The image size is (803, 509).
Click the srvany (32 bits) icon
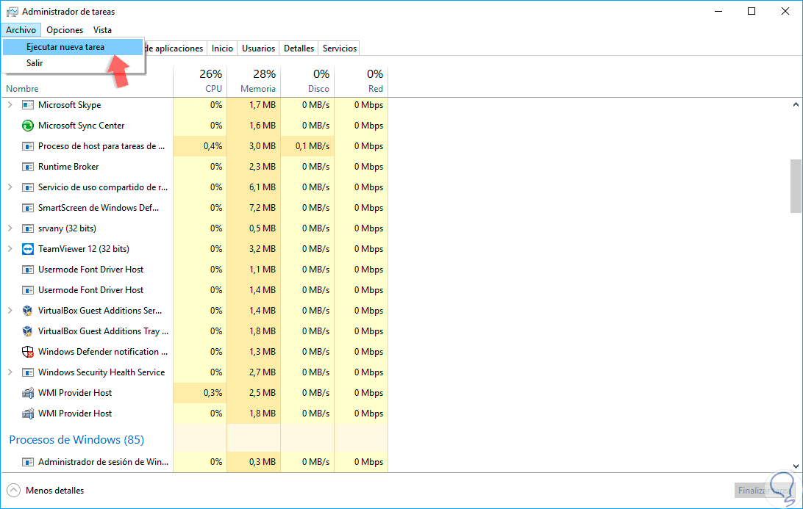point(28,228)
